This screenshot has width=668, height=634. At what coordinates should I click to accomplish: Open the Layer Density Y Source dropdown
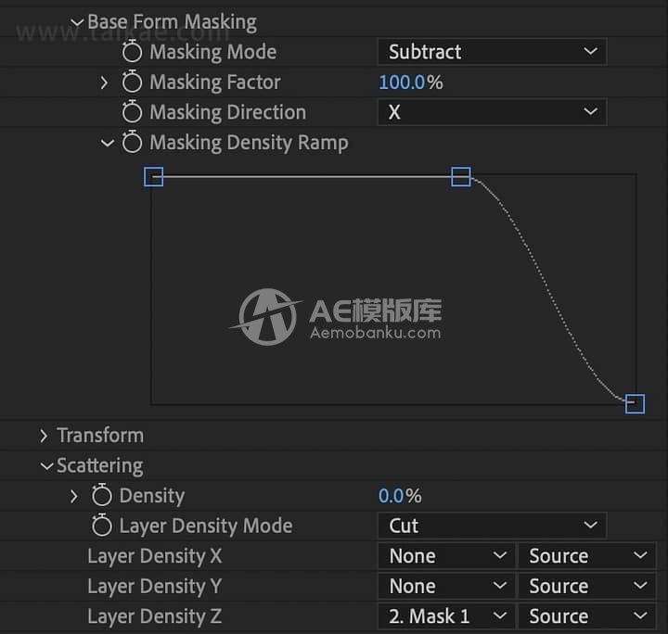(x=586, y=586)
